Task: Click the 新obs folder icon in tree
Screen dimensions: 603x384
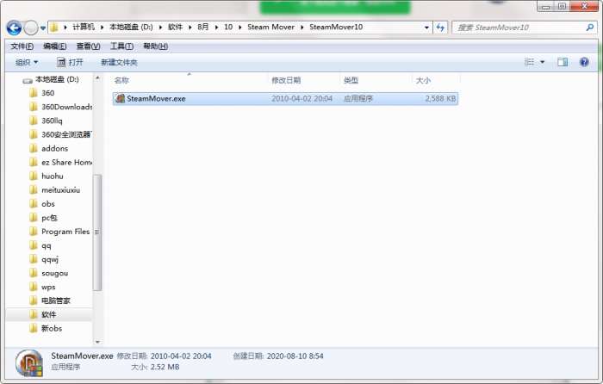Action: point(34,328)
